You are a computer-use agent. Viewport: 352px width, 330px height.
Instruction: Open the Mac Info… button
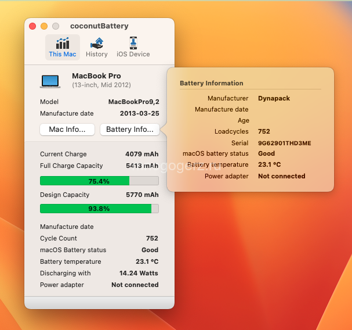[67, 130]
